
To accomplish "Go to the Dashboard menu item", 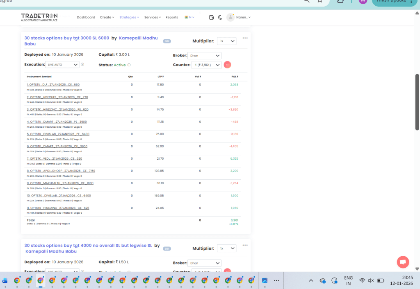I will pos(86,17).
